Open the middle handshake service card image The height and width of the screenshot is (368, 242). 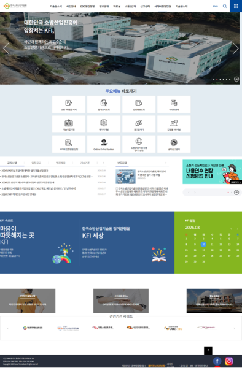point(121,301)
